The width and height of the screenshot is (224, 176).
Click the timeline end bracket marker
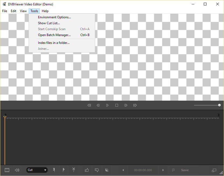click(218, 115)
